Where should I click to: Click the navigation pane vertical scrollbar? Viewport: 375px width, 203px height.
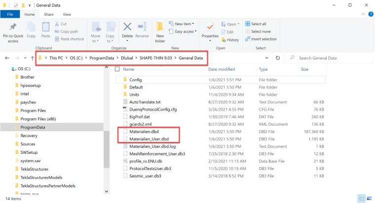[107, 149]
